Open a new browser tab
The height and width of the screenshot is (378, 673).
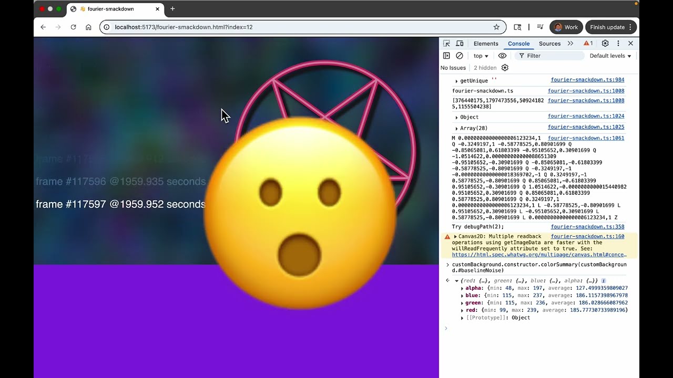click(172, 9)
